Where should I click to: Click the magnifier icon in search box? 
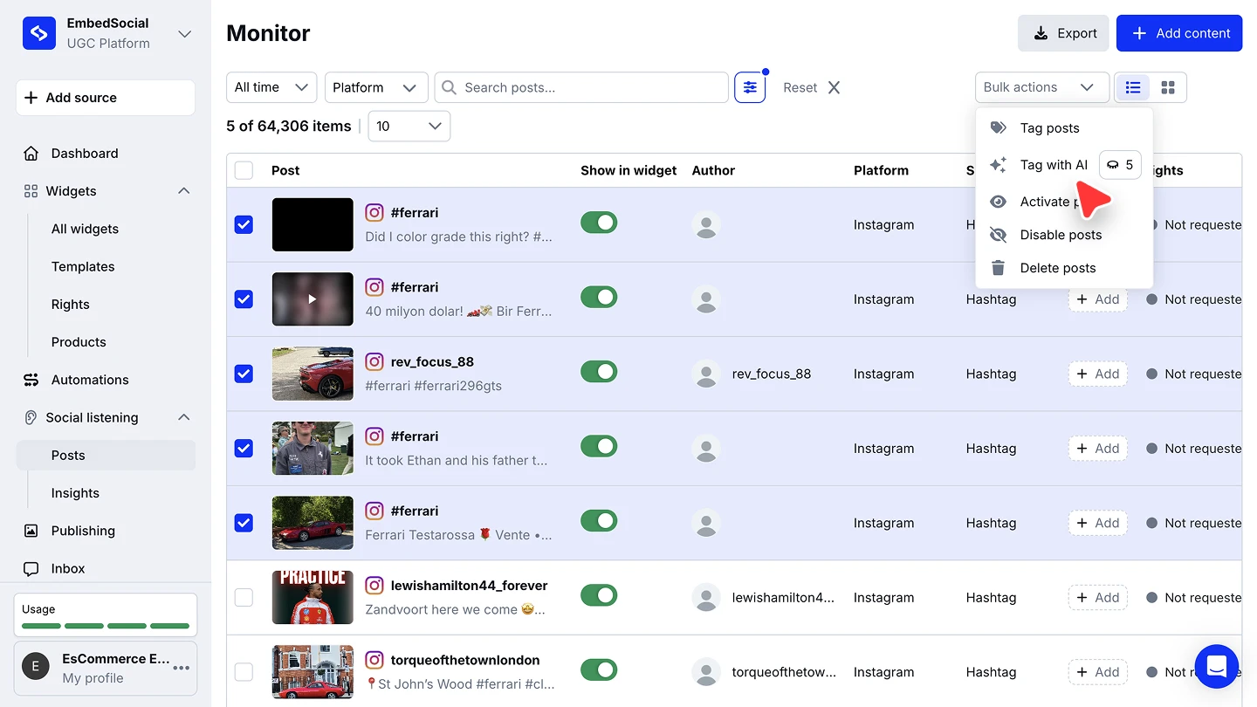click(x=449, y=87)
